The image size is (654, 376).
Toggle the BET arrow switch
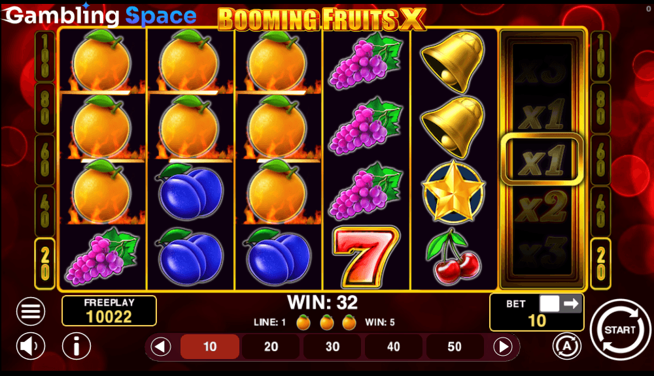point(560,304)
